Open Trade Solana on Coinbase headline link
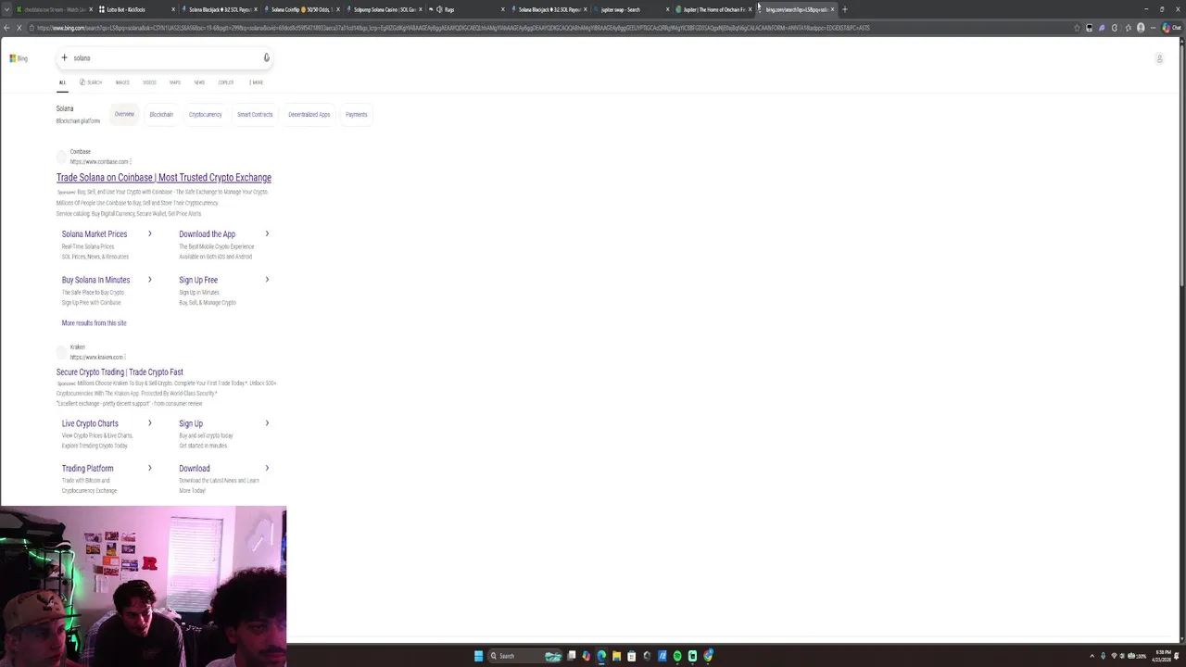Image resolution: width=1186 pixels, height=667 pixels. pos(164,178)
